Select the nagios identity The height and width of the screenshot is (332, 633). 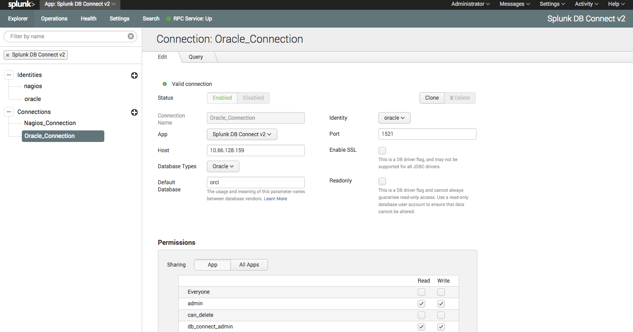pos(33,86)
